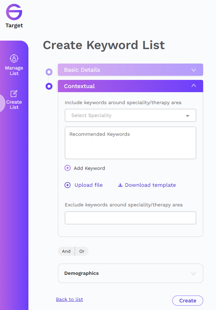Image resolution: width=216 pixels, height=310 pixels.
Task: Click the Back to list link
Action: coord(70,299)
